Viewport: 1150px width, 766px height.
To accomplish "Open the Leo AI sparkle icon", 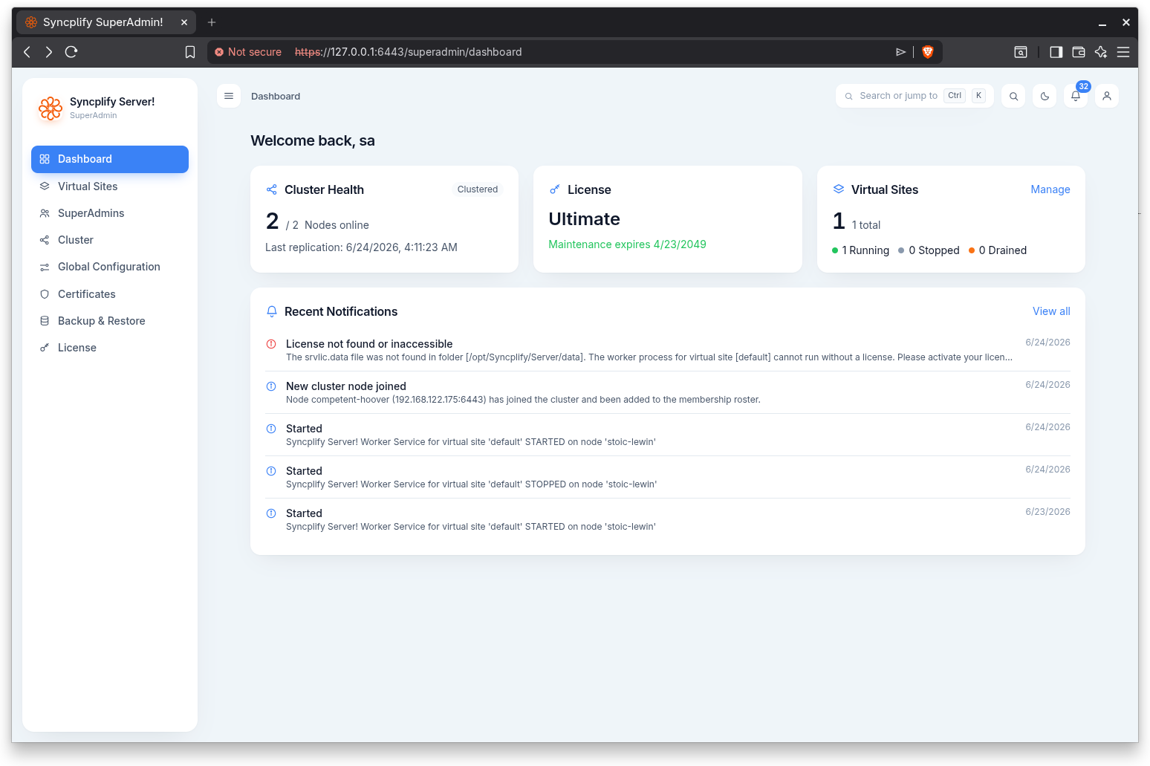I will pyautogui.click(x=1101, y=52).
